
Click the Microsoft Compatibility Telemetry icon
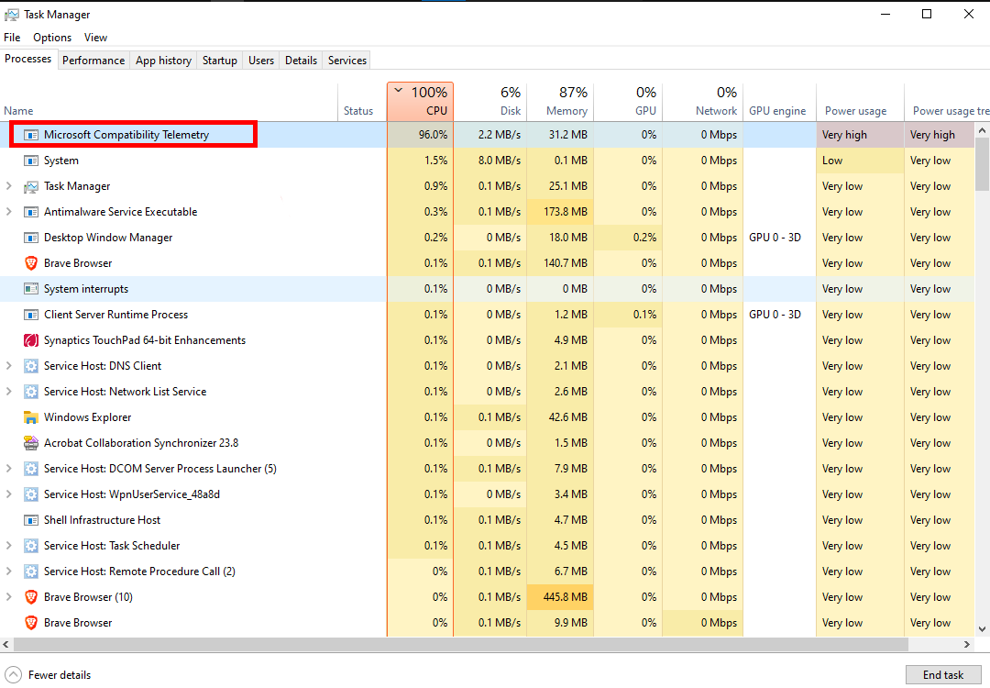click(31, 135)
